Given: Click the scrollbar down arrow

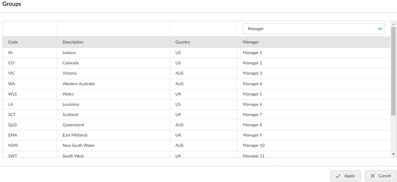Looking at the screenshot, I should click(x=394, y=154).
